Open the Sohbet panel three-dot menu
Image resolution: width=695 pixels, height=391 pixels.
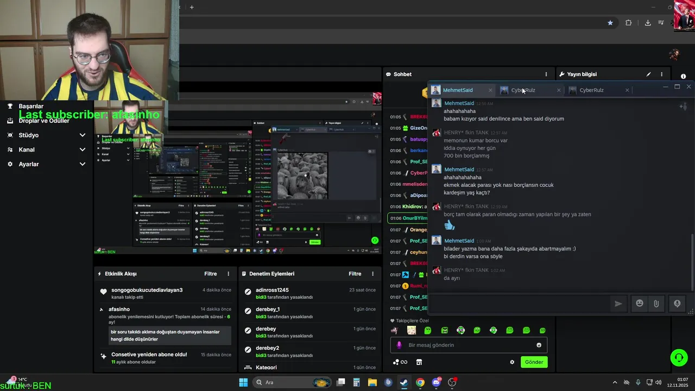tap(546, 74)
